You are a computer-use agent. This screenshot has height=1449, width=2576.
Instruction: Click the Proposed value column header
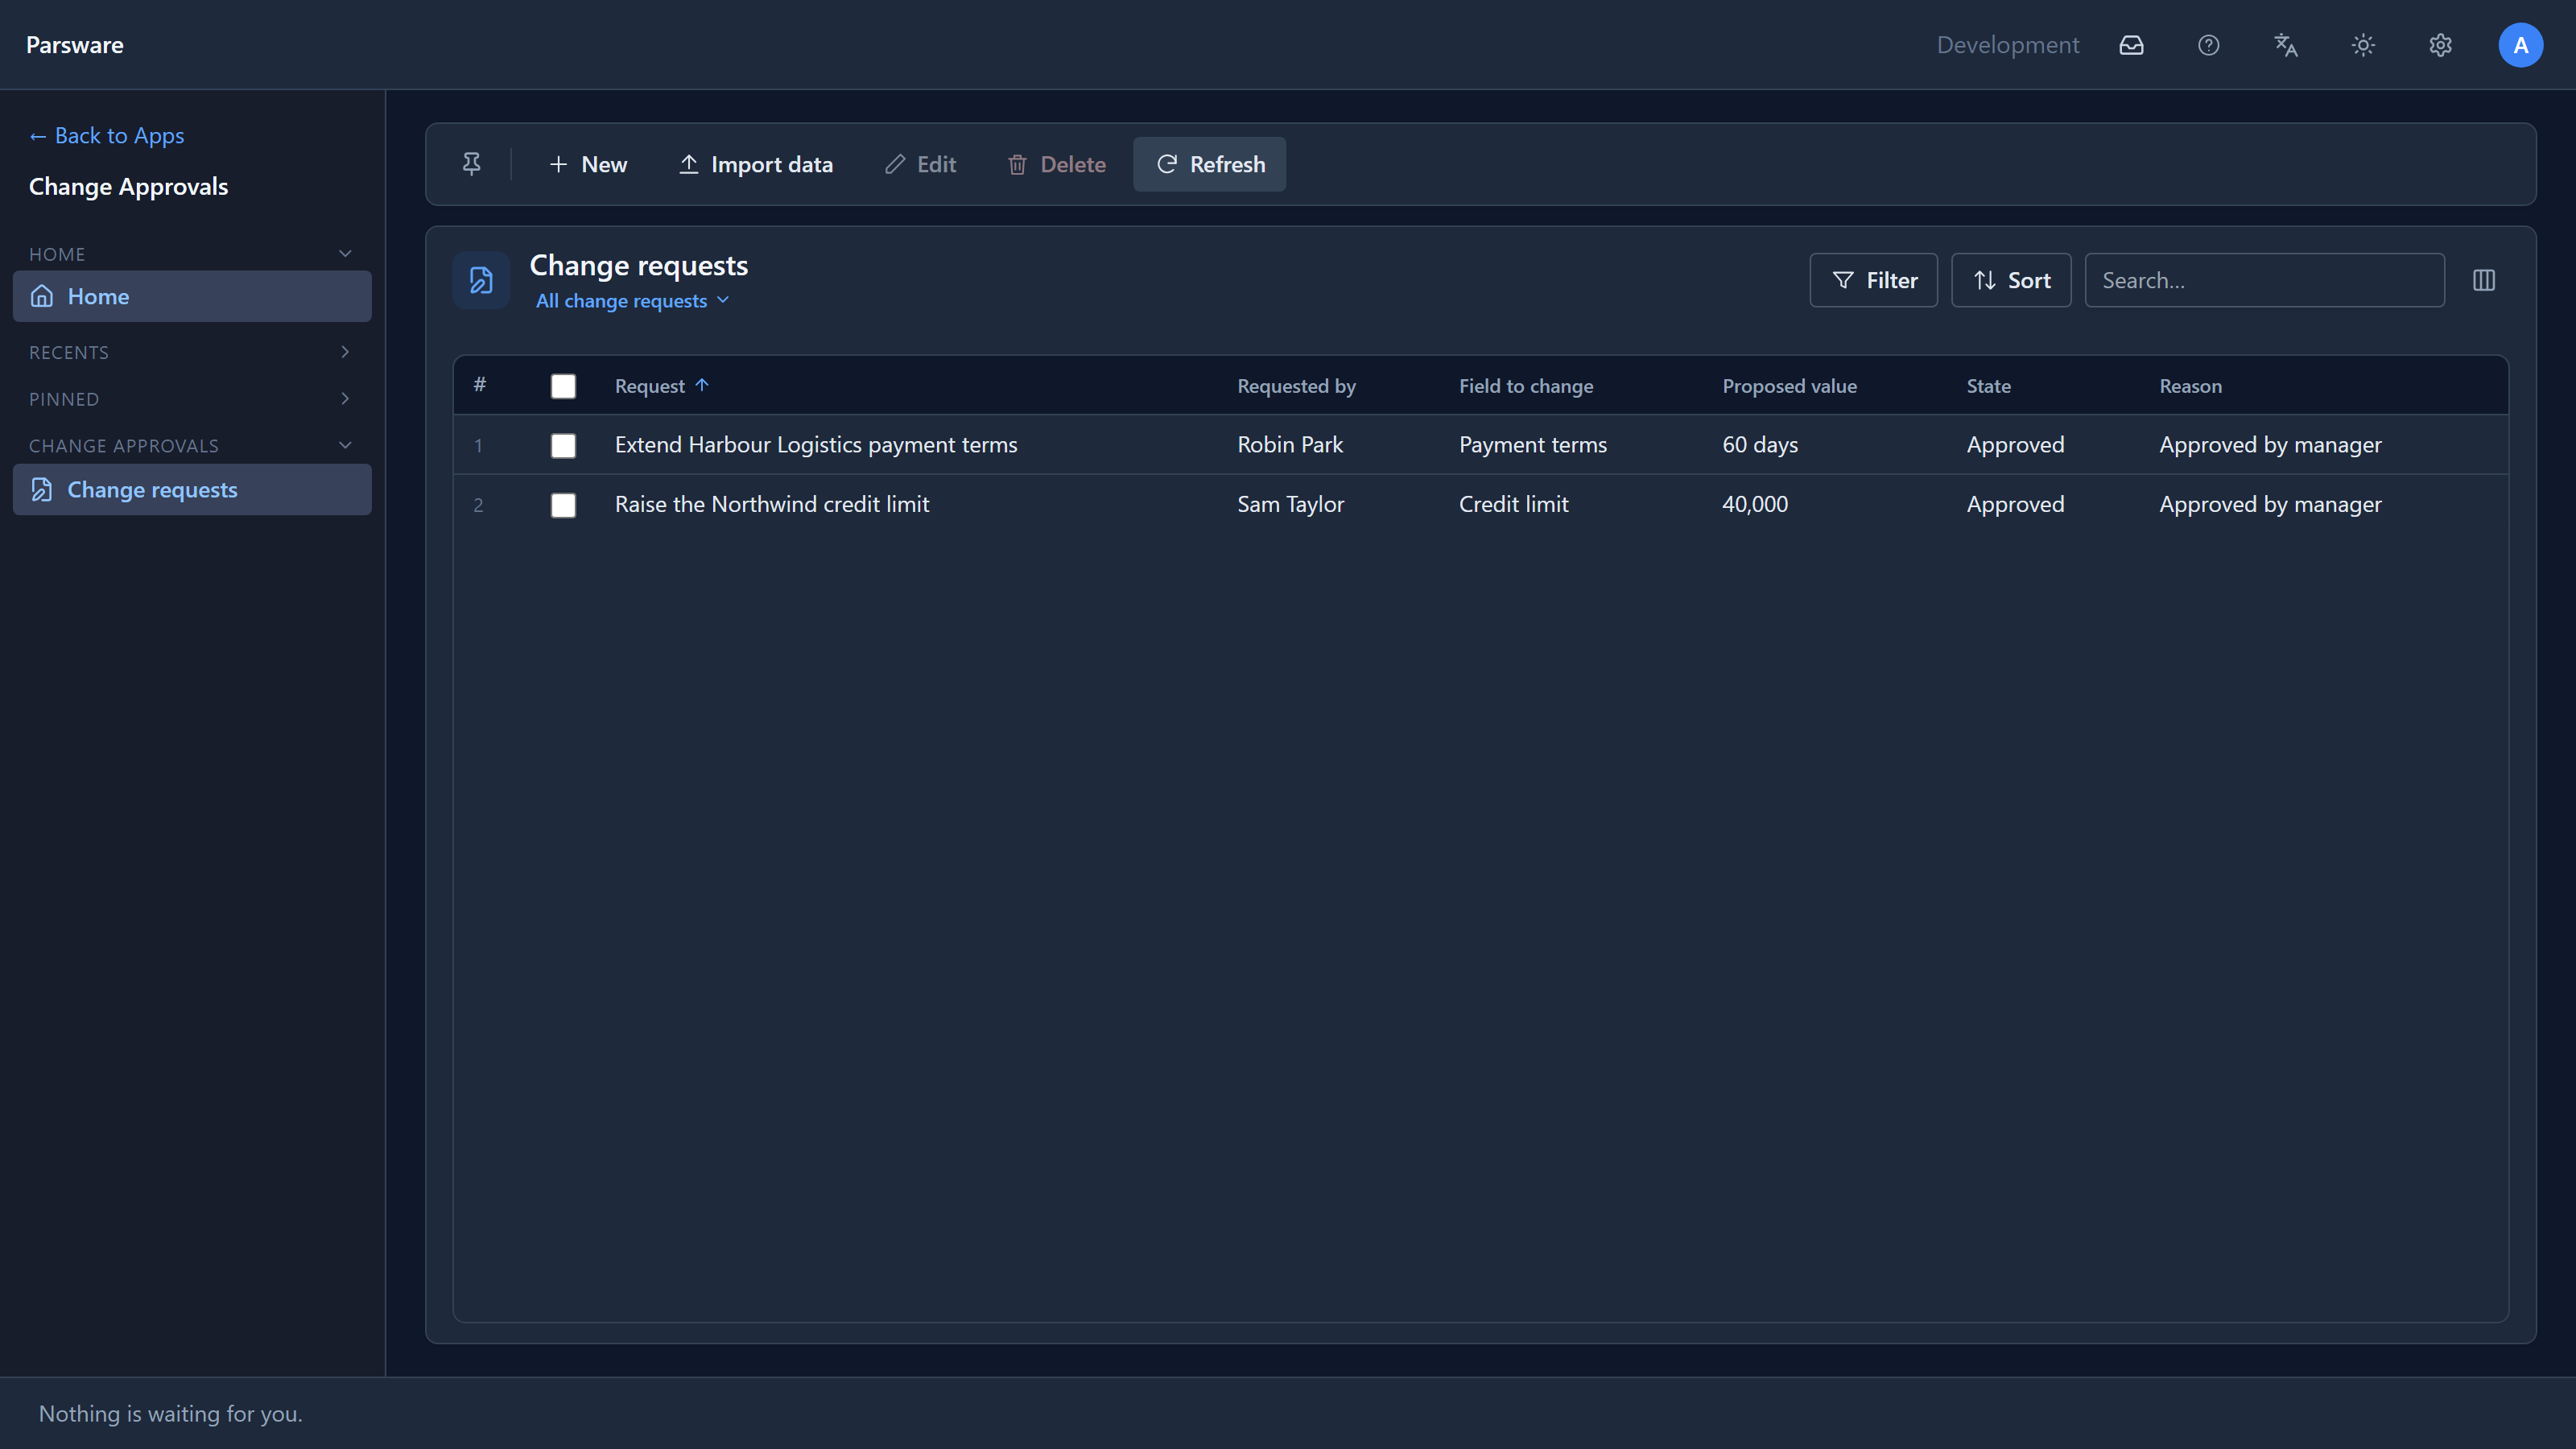(1789, 386)
